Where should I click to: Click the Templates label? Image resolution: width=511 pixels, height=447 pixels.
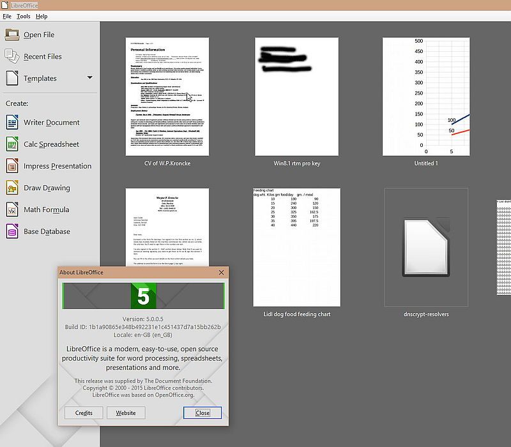click(x=40, y=78)
